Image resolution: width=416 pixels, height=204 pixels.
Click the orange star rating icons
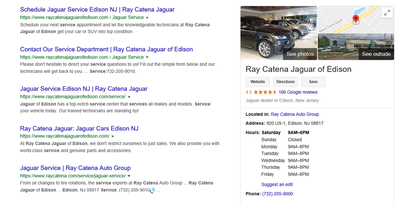[265, 92]
